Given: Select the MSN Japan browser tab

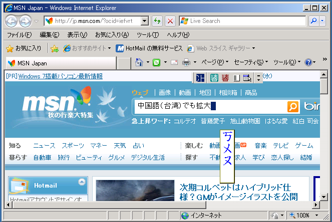Looking at the screenshot, I should [61, 63].
